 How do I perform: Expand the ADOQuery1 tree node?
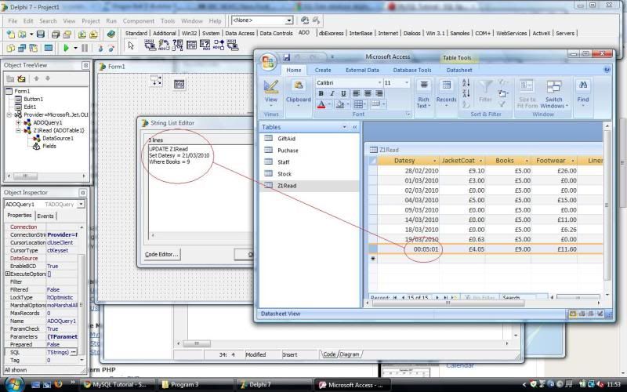18,123
